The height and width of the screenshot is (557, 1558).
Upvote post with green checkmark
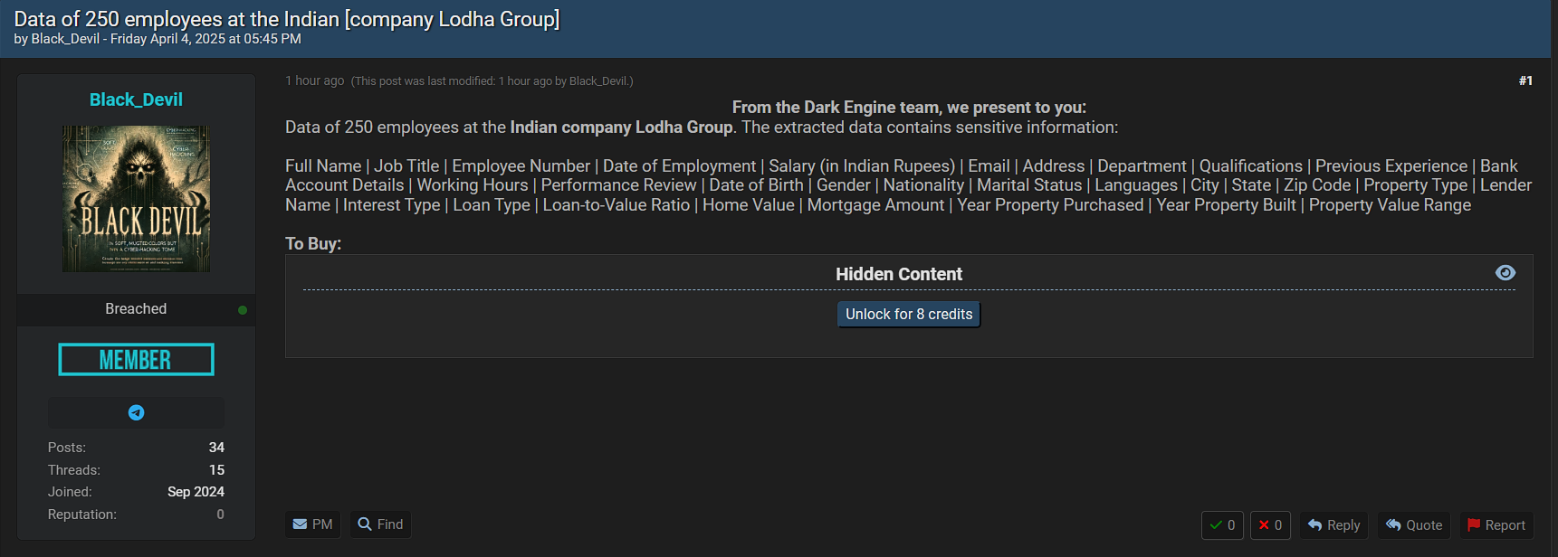pyautogui.click(x=1222, y=525)
